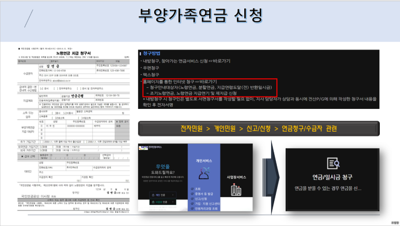The height and width of the screenshot is (226, 400).
Task: Select 신고/신청 in the breadcrumb path
Action: (x=258, y=128)
